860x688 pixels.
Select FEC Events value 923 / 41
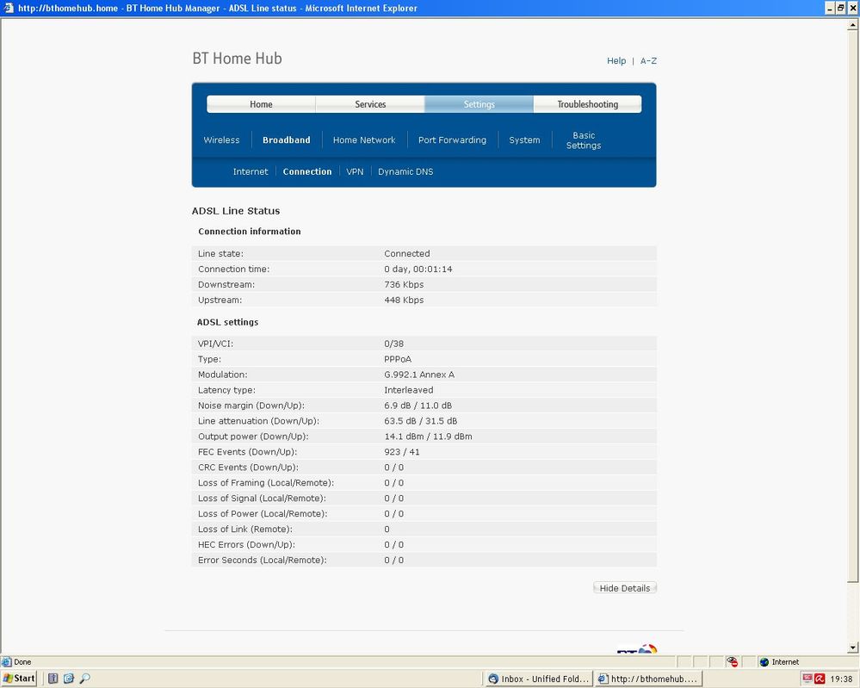coord(402,451)
